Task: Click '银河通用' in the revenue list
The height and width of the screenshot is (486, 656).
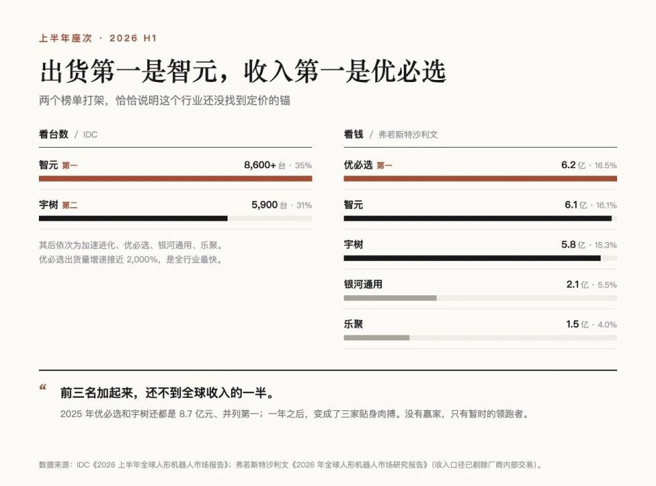Action: 363,284
